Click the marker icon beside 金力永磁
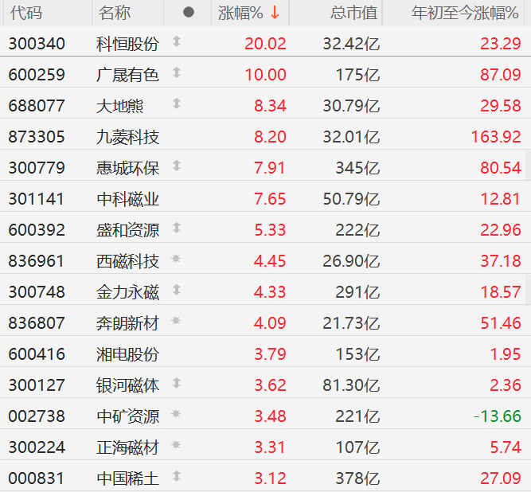This screenshot has width=531, height=492. click(x=177, y=291)
